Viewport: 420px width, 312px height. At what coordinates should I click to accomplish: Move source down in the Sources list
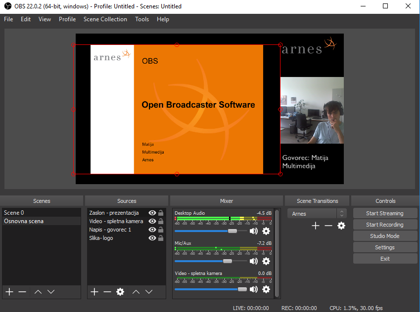click(x=149, y=292)
